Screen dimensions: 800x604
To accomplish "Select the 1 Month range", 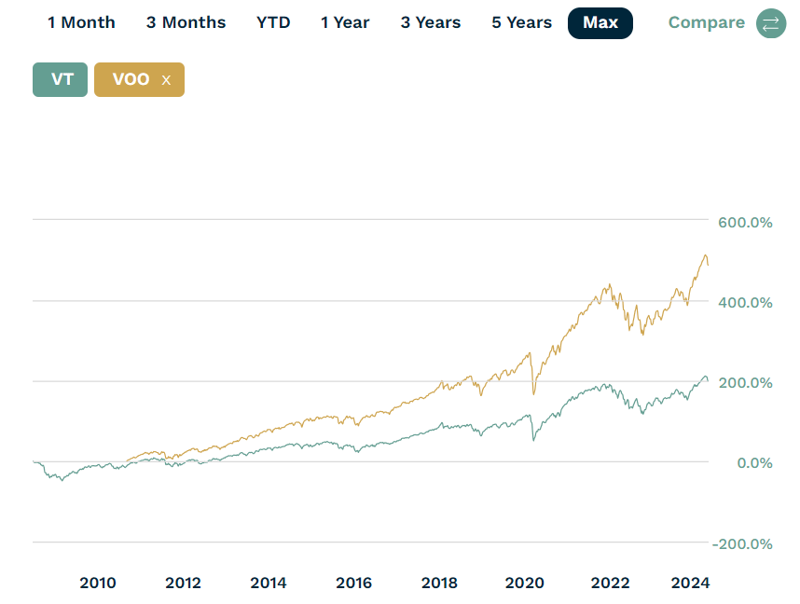I will [82, 22].
